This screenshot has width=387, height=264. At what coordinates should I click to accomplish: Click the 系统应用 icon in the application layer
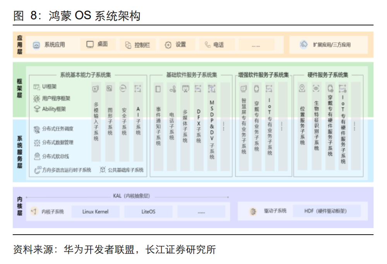36,45
